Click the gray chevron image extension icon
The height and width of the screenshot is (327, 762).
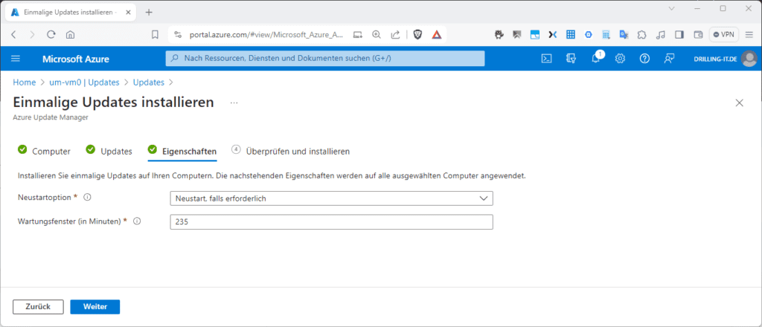(x=516, y=34)
